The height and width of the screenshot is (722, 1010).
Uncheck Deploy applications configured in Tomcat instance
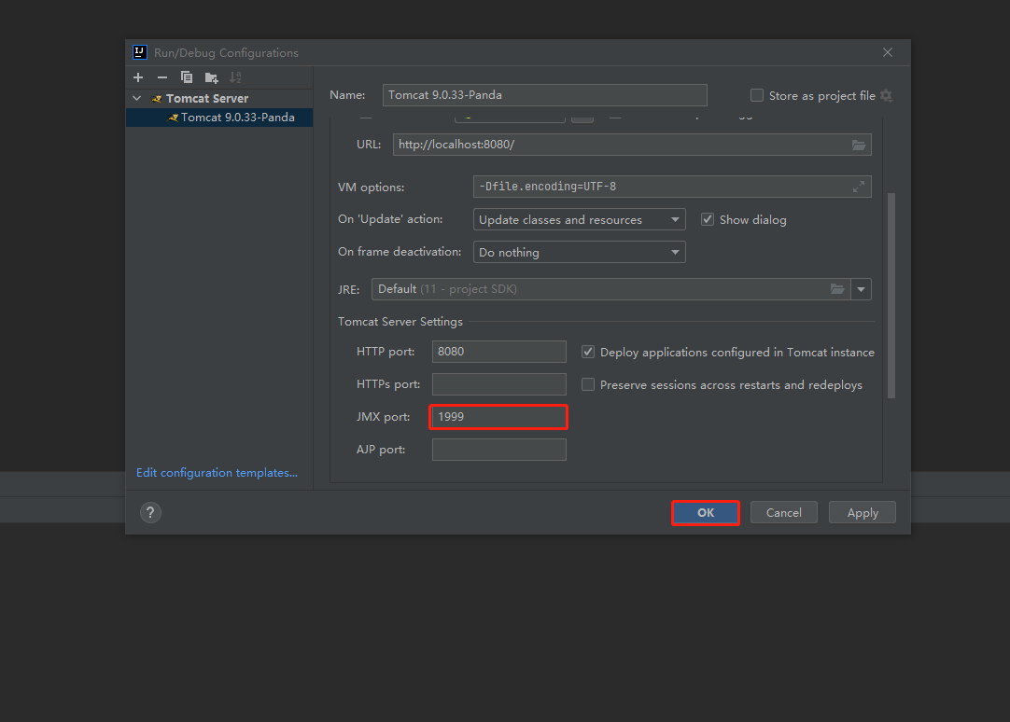click(x=587, y=352)
